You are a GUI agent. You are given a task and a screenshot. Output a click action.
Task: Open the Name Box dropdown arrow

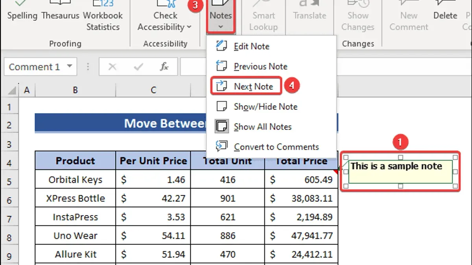coord(70,66)
